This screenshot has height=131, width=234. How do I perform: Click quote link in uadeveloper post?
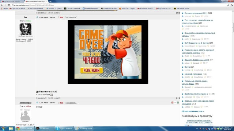(71, 103)
